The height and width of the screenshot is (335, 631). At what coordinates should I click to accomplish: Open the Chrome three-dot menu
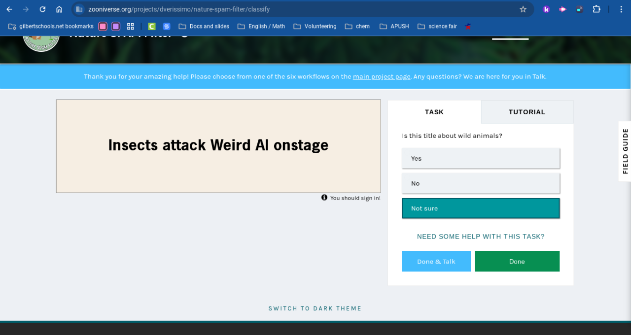click(621, 9)
